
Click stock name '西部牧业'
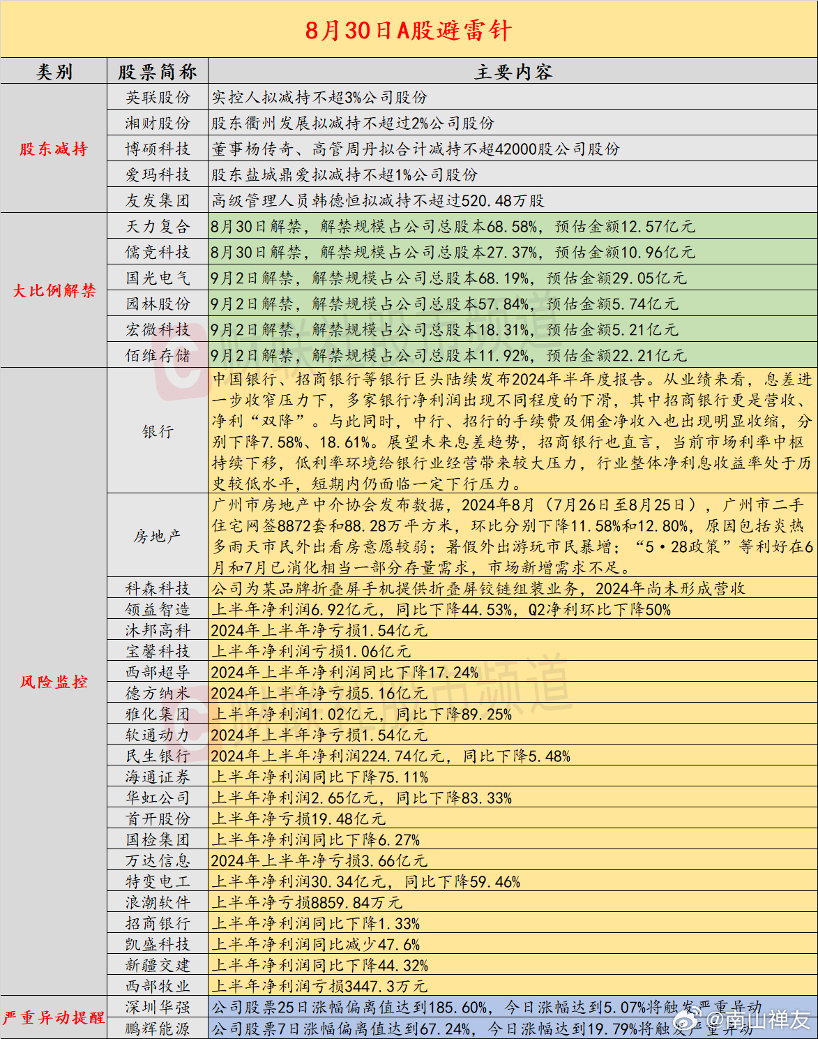[x=158, y=986]
